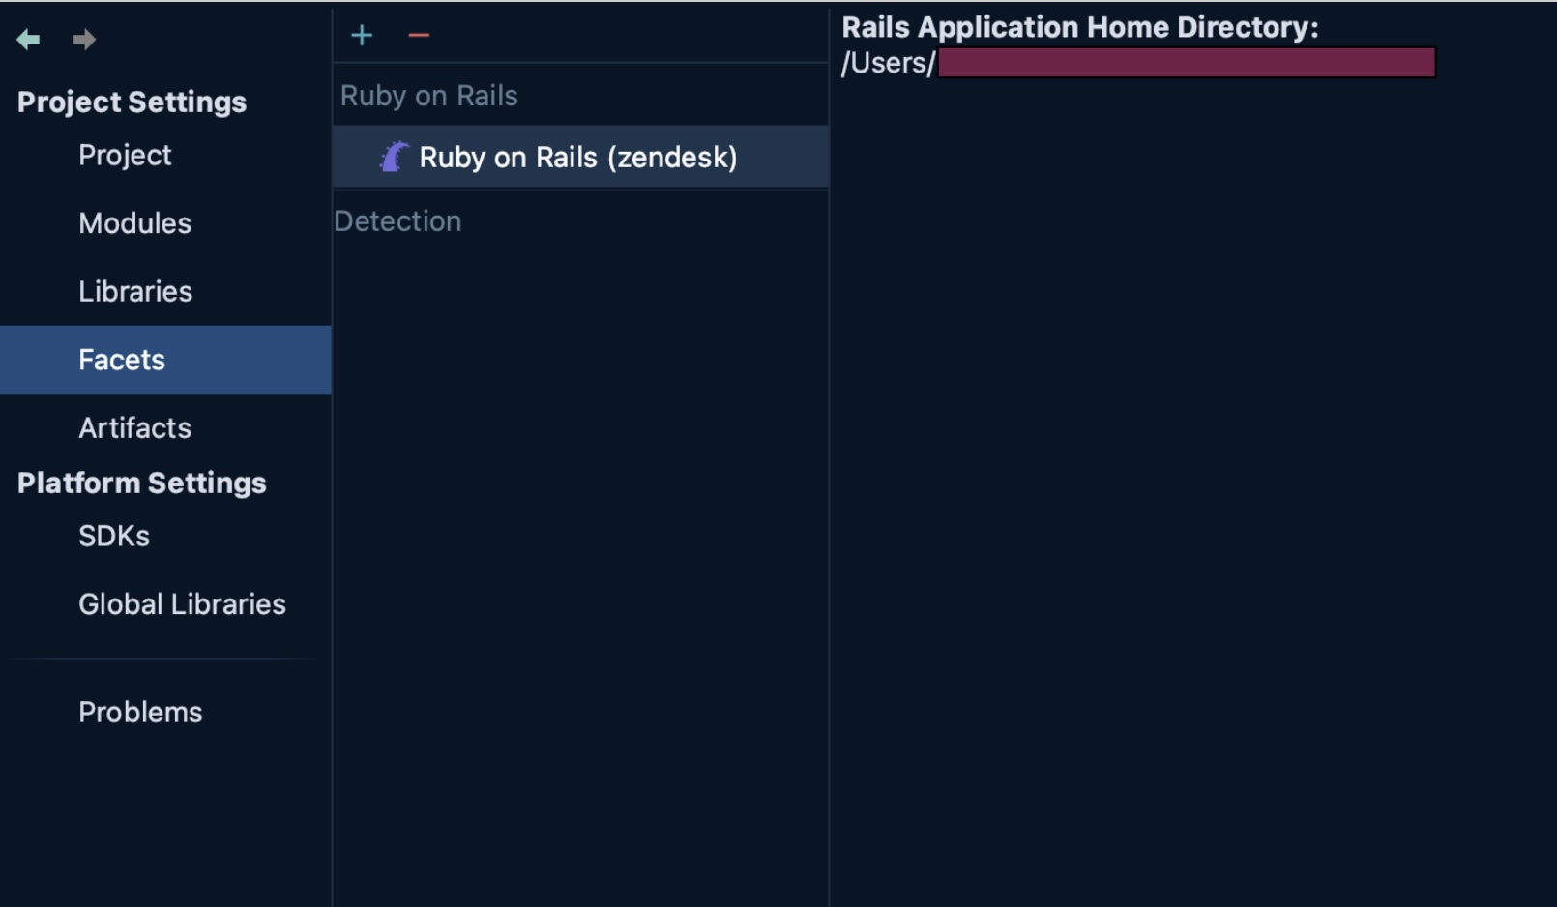Viewport: 1557px width, 907px height.
Task: Click the forward navigation arrow
Action: point(84,40)
